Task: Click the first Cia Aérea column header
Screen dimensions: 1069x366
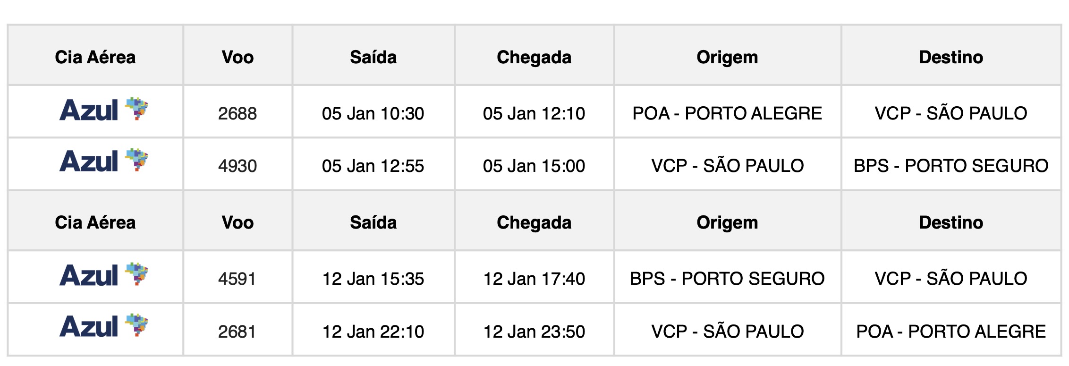Action: [95, 57]
